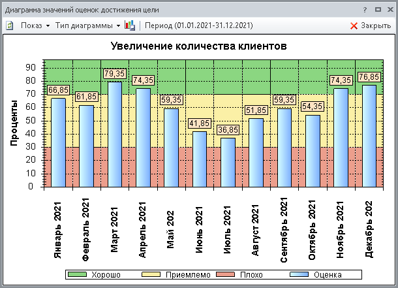Image resolution: width=398 pixels, height=288 pixels.
Task: Click the yellow Приемлемо legend swatch
Action: (153, 275)
